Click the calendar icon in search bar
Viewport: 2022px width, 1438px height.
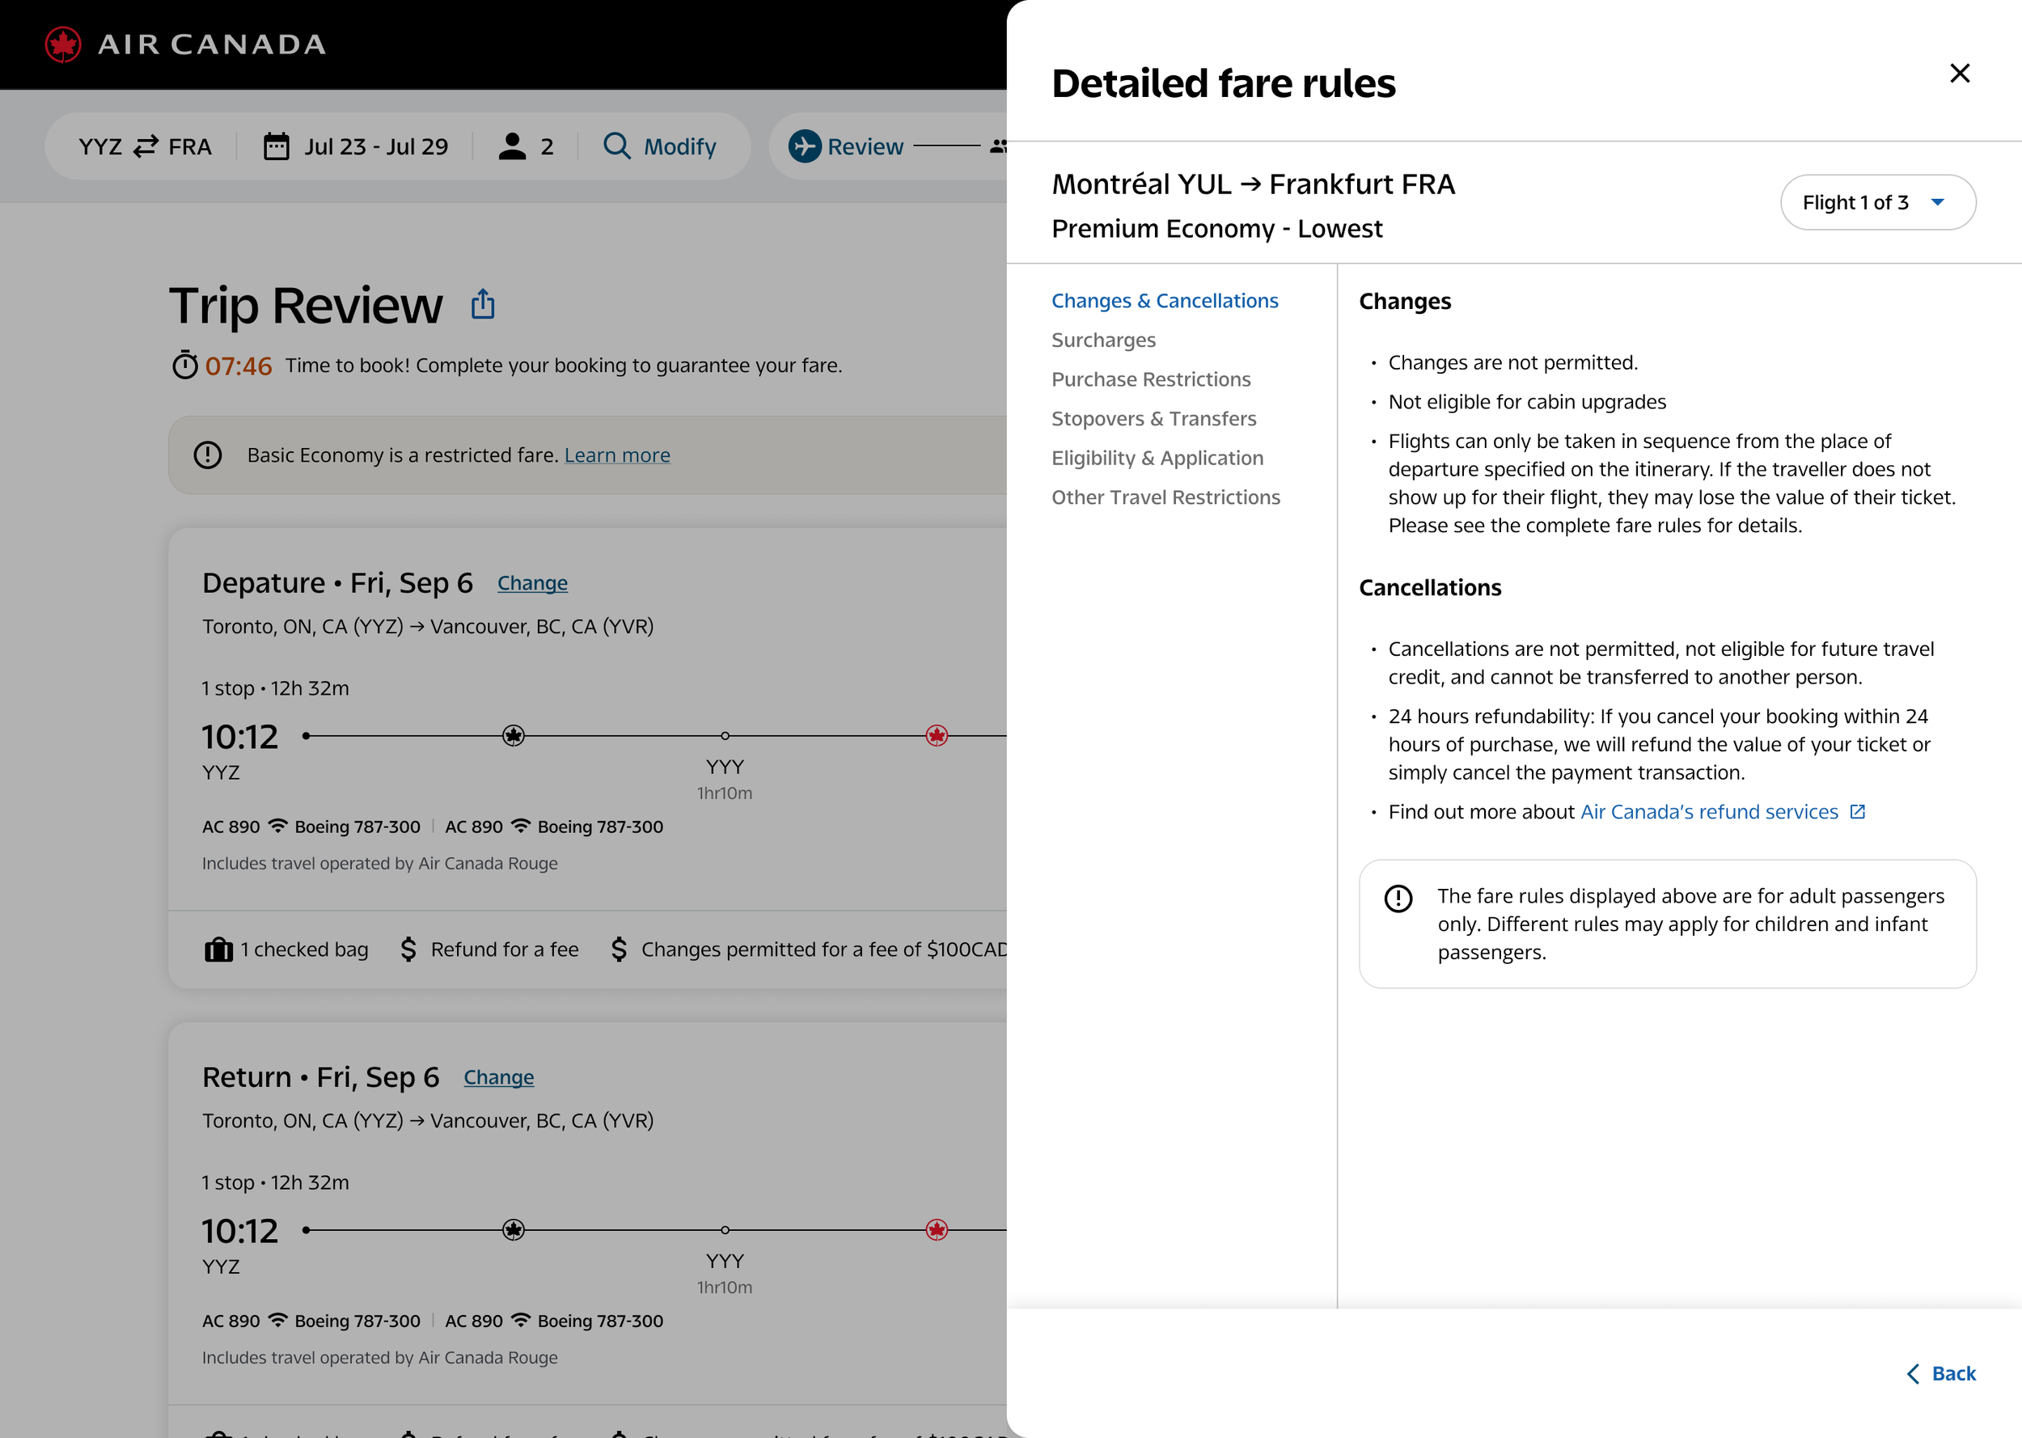tap(277, 146)
